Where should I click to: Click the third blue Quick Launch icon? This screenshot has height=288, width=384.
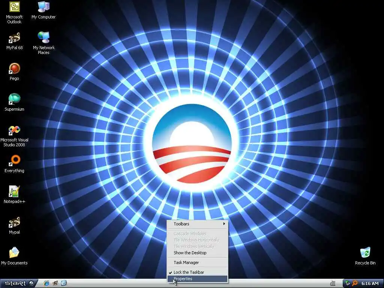(64, 283)
